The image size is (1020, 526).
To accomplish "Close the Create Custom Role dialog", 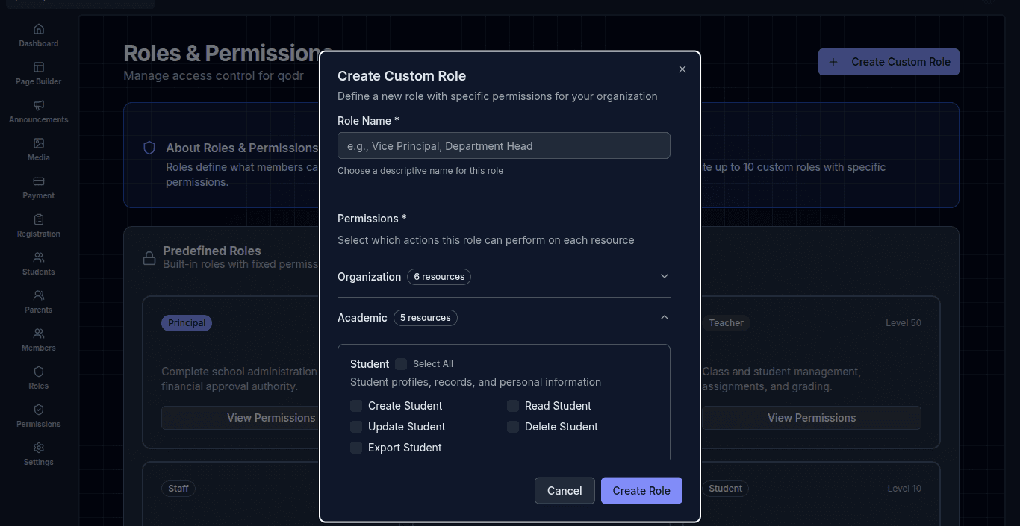I will pos(682,69).
